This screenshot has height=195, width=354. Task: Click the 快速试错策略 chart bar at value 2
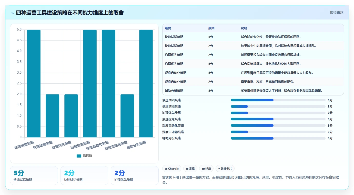(x=53, y=116)
